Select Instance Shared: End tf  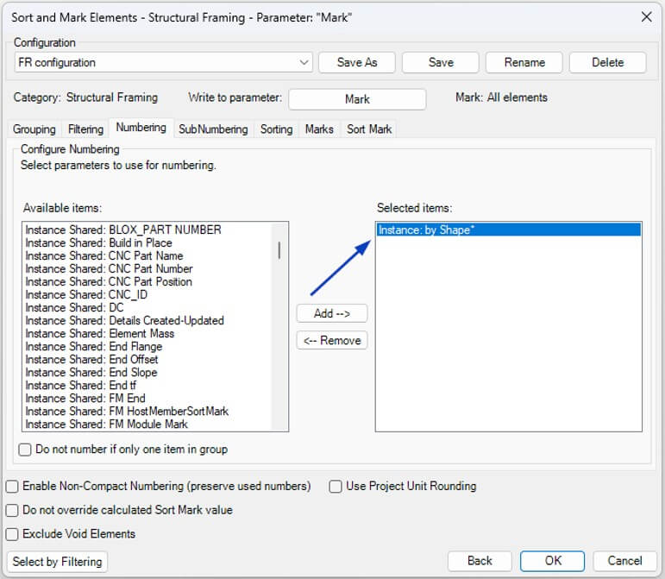147,385
